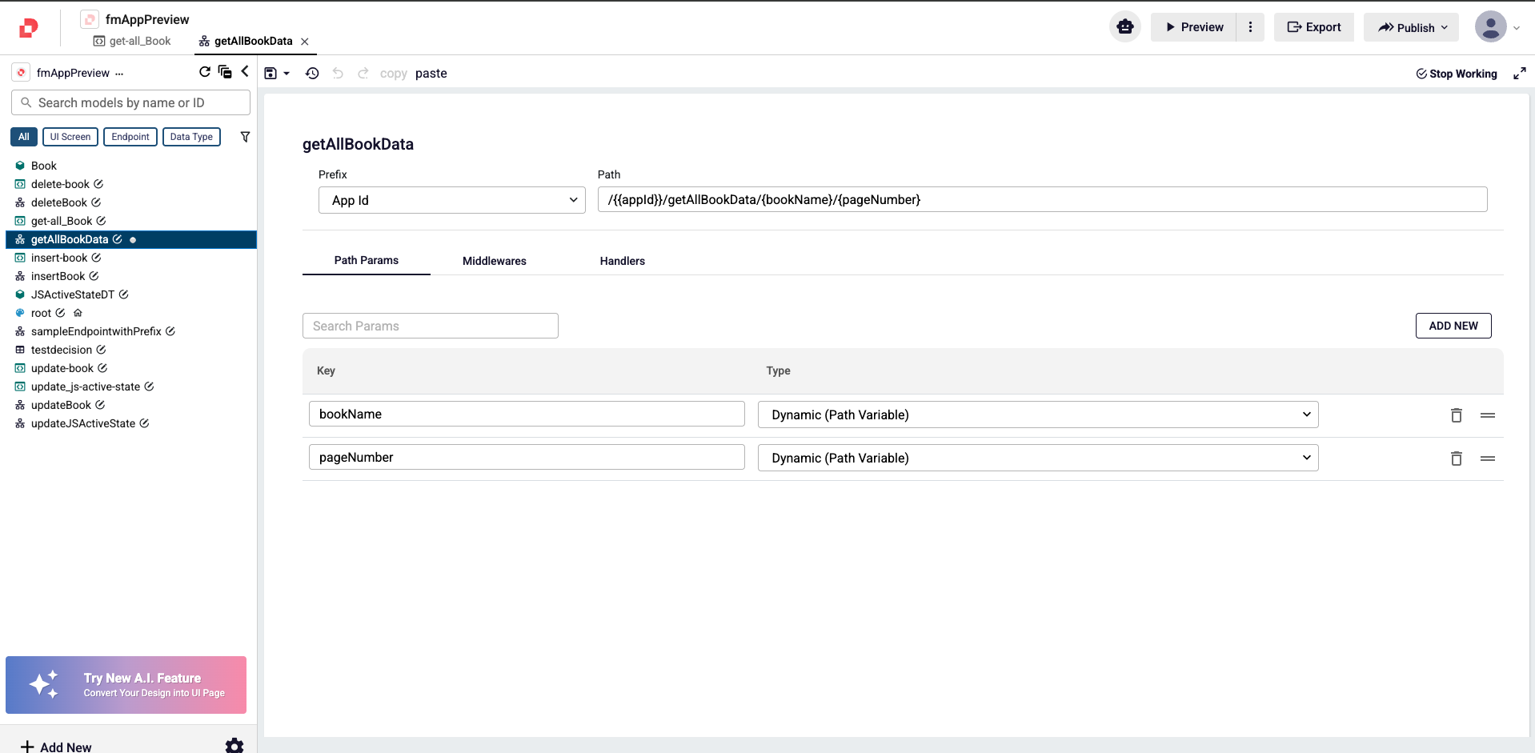Switch to the Middlewares tab
The image size is (1535, 753).
coord(494,261)
